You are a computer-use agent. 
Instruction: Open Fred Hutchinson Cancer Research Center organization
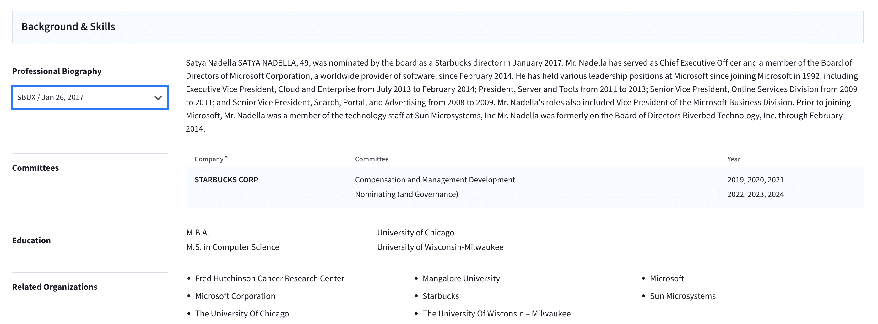click(270, 278)
